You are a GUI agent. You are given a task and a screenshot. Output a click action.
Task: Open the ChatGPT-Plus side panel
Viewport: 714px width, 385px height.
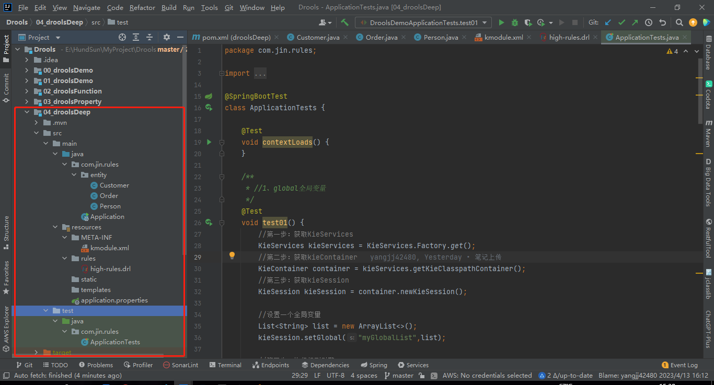pos(708,329)
